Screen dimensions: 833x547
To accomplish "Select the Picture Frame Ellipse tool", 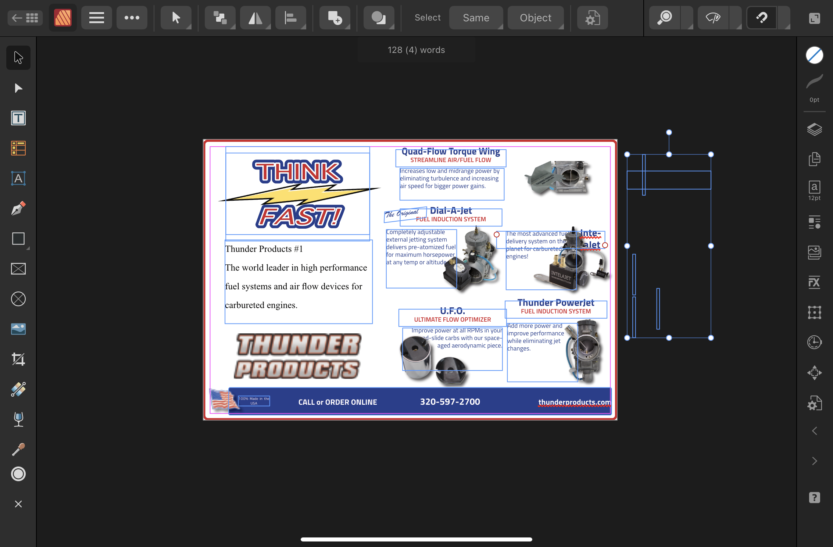I will [18, 299].
